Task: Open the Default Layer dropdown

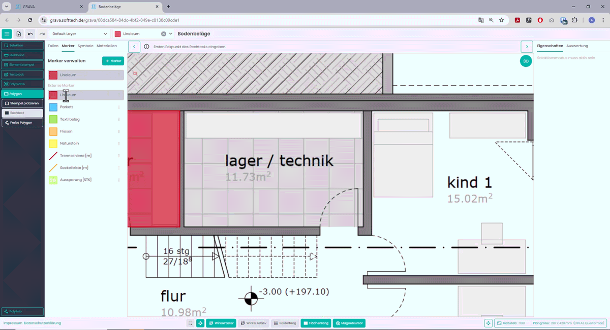Action: tap(80, 34)
